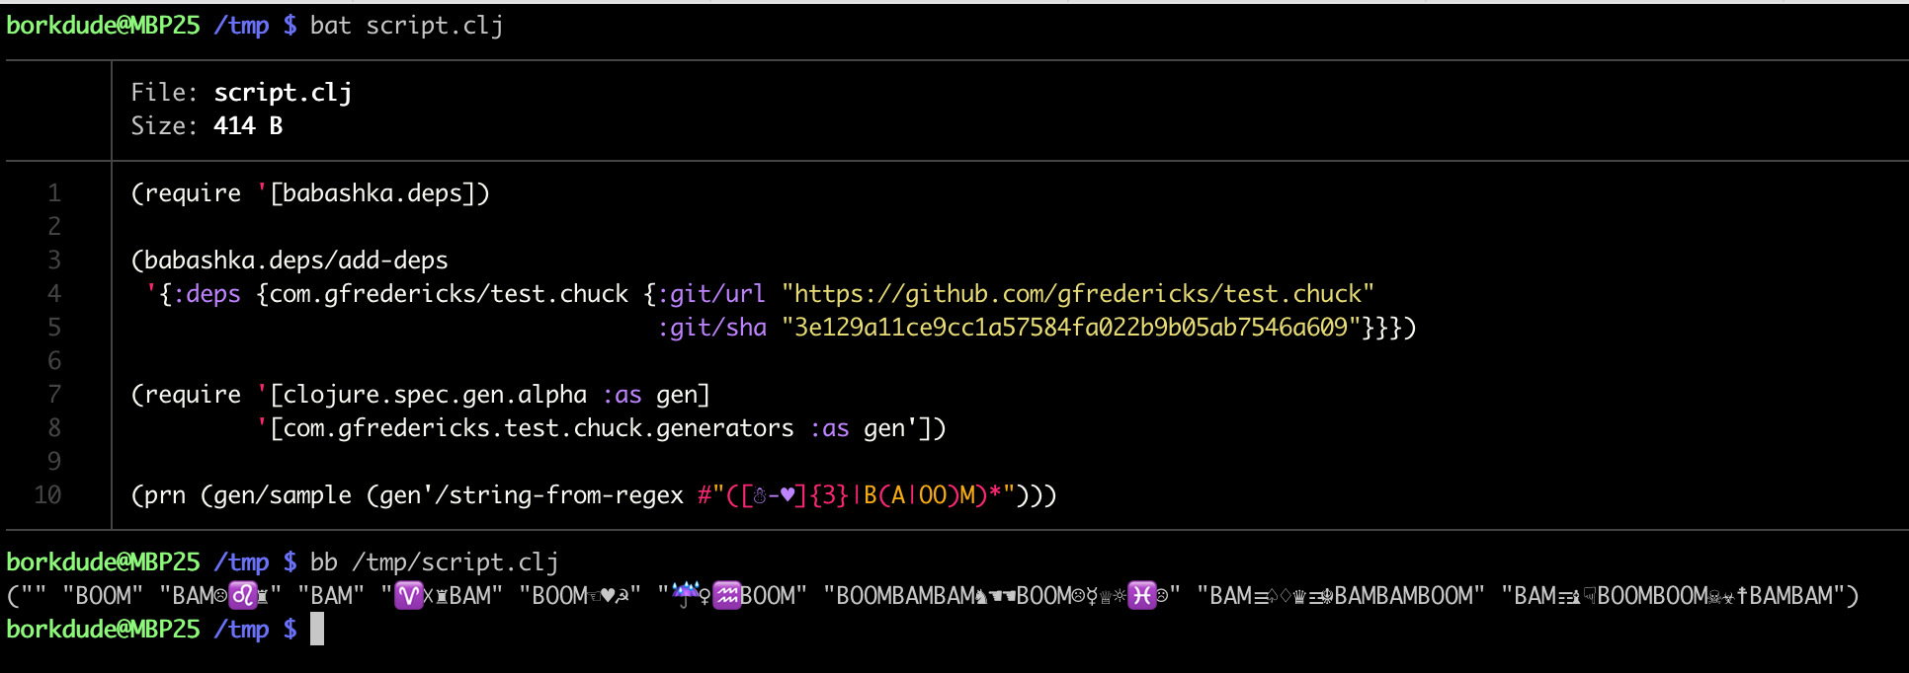The height and width of the screenshot is (673, 1909).
Task: Click the umbrella with raindrops emoji
Action: [x=685, y=595]
